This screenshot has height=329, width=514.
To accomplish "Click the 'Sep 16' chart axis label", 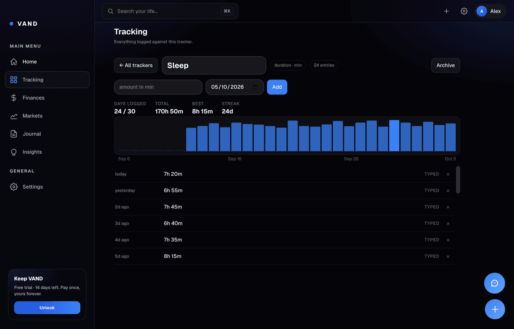I will (x=235, y=159).
